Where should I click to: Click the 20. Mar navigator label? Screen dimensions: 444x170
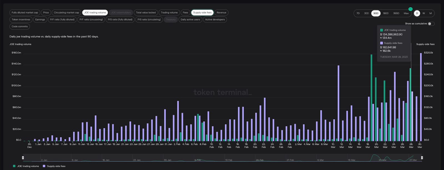point(383,160)
